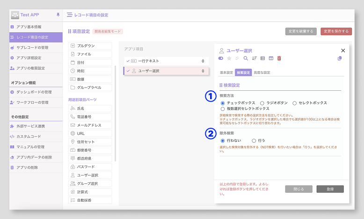Click the アプリ内データの削除 eraser icon
The image size is (364, 219).
coord(12,157)
